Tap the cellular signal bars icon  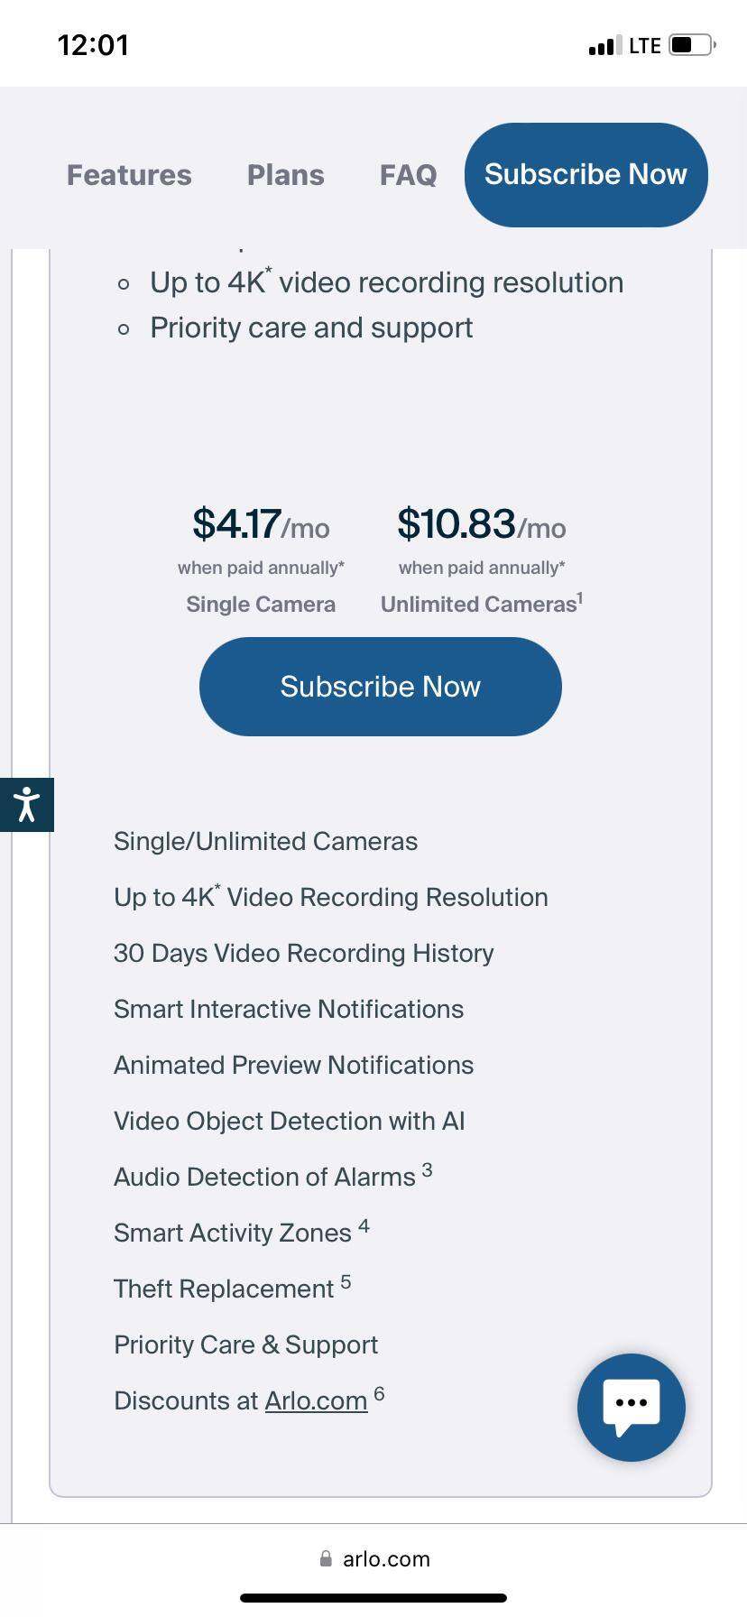pos(604,46)
